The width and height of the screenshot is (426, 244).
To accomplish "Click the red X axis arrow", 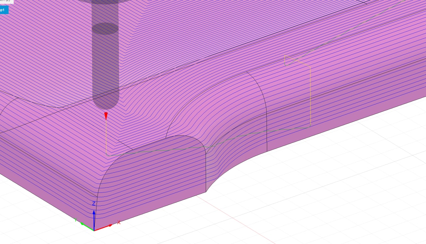I will click(x=104, y=227).
